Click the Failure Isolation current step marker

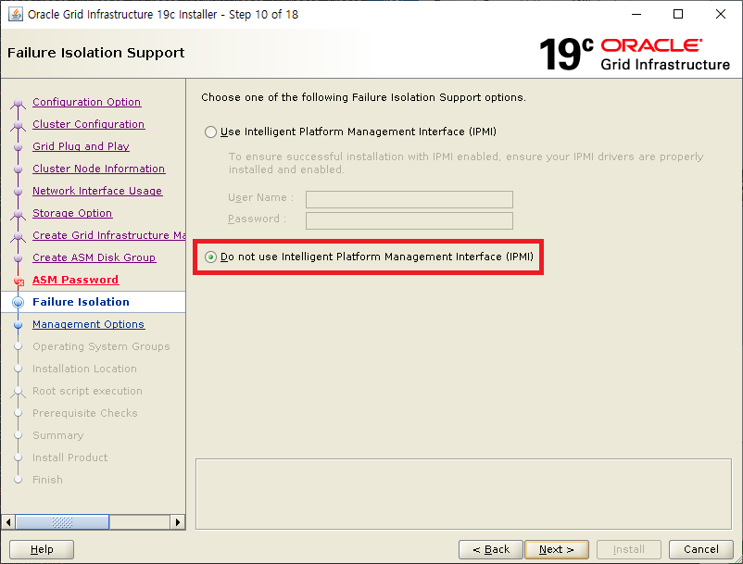pos(18,302)
